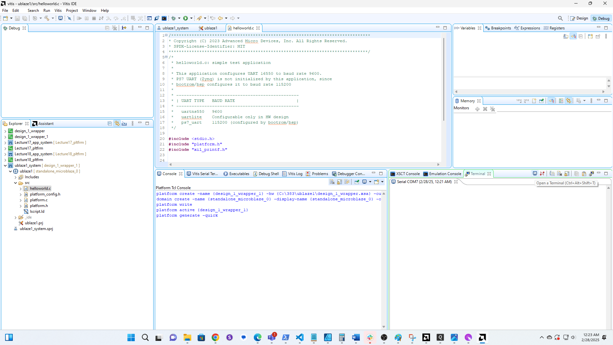This screenshot has height=345, width=613.
Task: Open platform.c in the Explorer tree
Action: (39, 200)
